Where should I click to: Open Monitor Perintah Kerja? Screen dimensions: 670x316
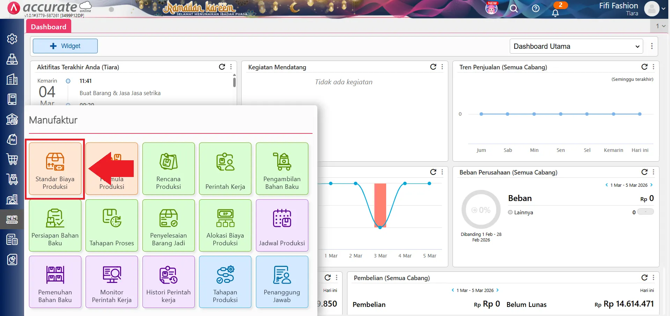click(111, 282)
